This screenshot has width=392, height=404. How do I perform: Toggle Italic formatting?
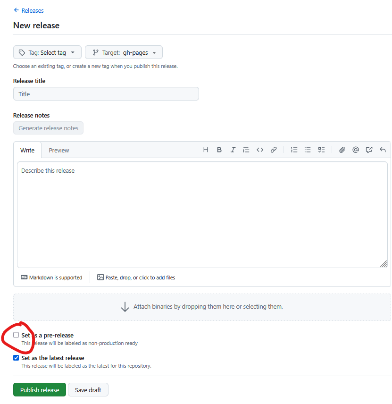coord(233,150)
